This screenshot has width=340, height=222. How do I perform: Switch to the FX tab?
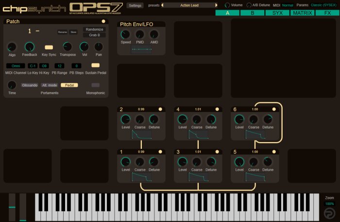coord(327,13)
